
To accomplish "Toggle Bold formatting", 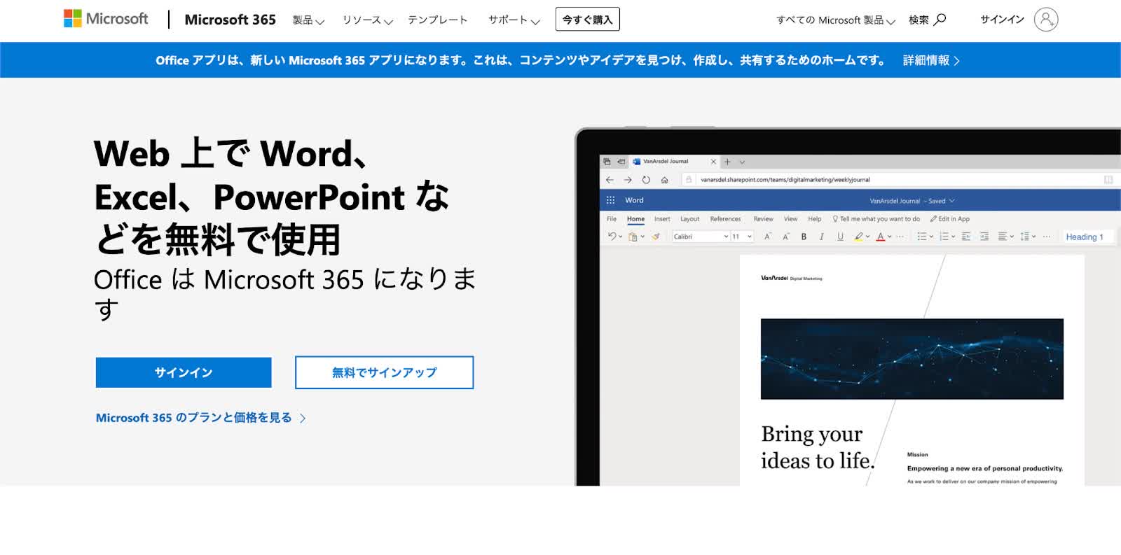I will pyautogui.click(x=804, y=237).
